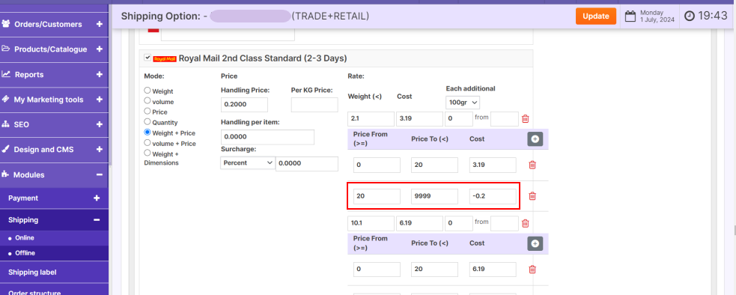Click the from field in weight 2.1 row
The width and height of the screenshot is (736, 295).
pos(505,119)
